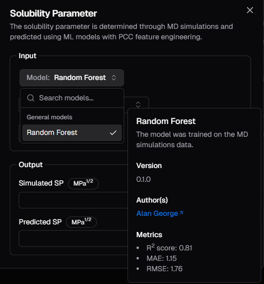Click the up-down chevron on Model selector
The height and width of the screenshot is (284, 264).
(114, 78)
